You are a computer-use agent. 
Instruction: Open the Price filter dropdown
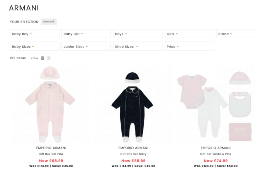[x=189, y=47]
